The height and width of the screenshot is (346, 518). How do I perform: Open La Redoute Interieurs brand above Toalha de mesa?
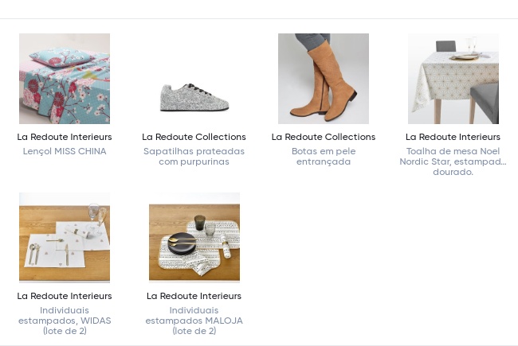tap(453, 137)
